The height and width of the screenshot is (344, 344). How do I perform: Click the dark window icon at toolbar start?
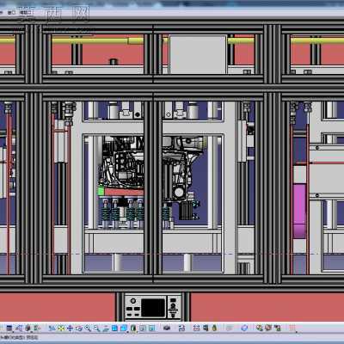(9, 328)
